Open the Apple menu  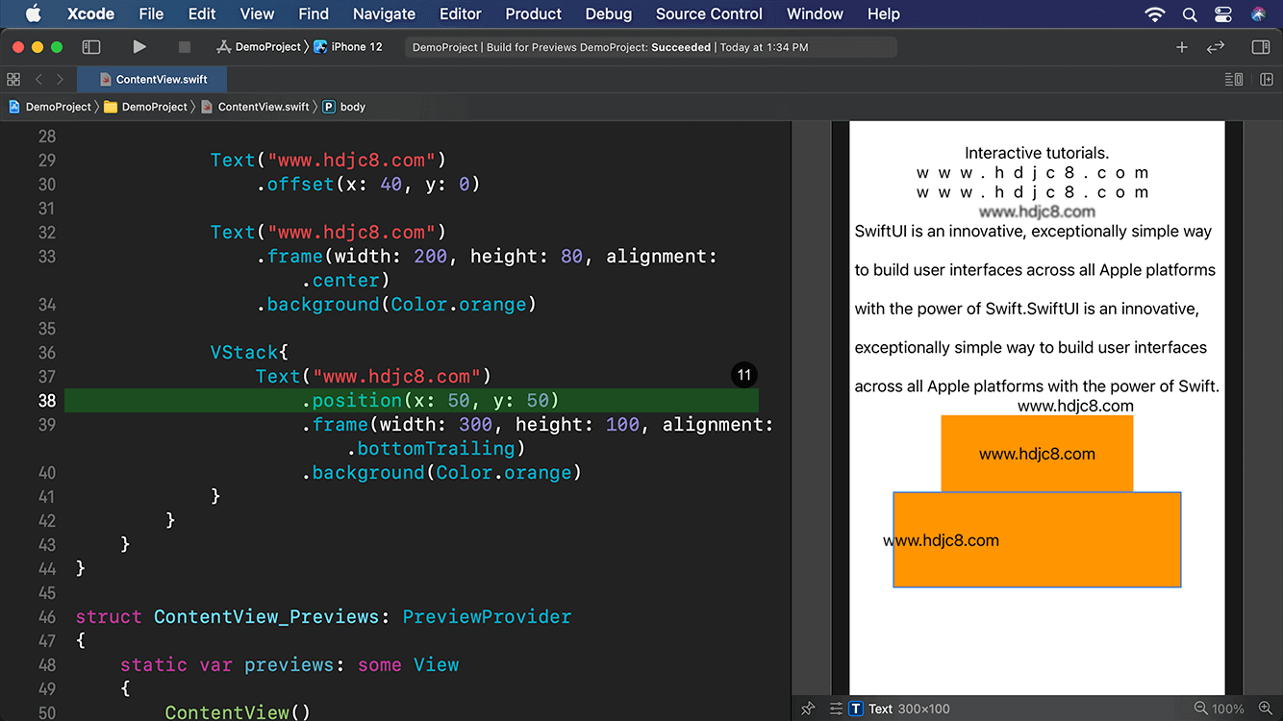pos(33,13)
